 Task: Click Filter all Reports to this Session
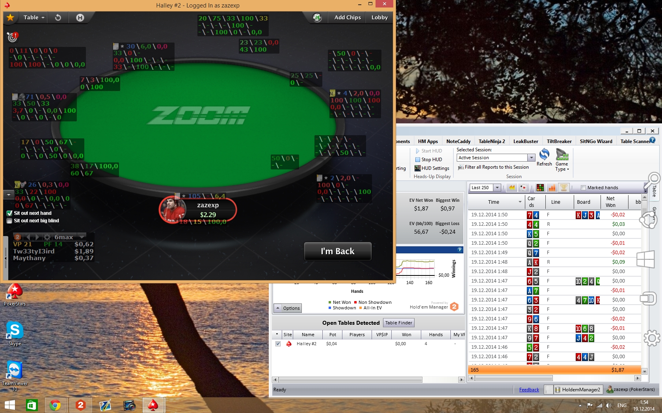pos(493,167)
